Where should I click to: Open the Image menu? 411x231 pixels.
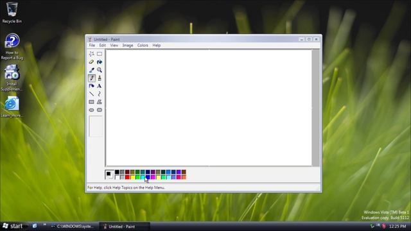pyautogui.click(x=128, y=46)
